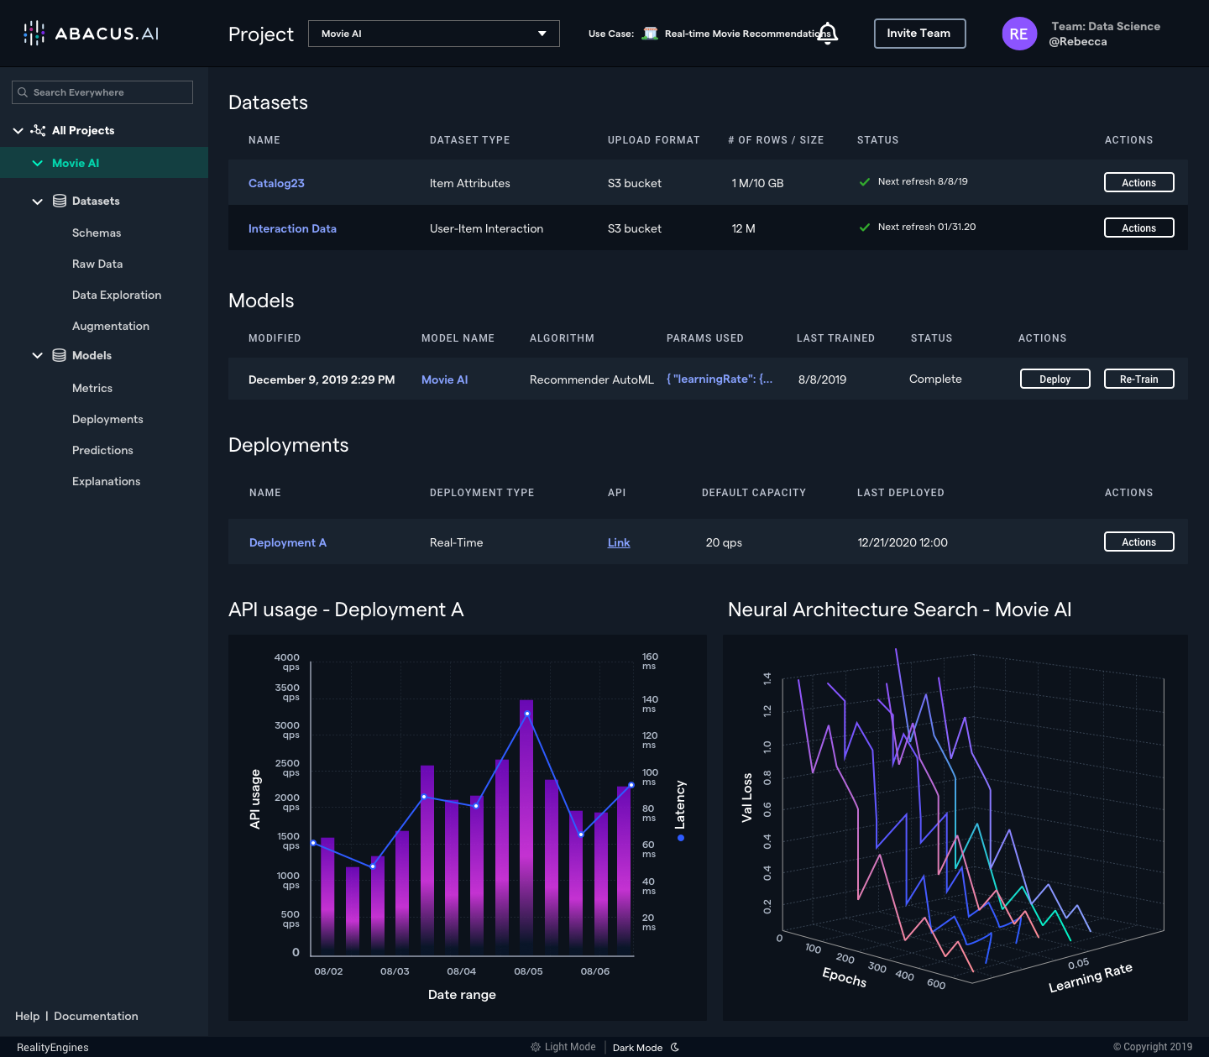Click the magnifier icon in search box
Viewport: 1209px width, 1057px height.
tap(23, 92)
